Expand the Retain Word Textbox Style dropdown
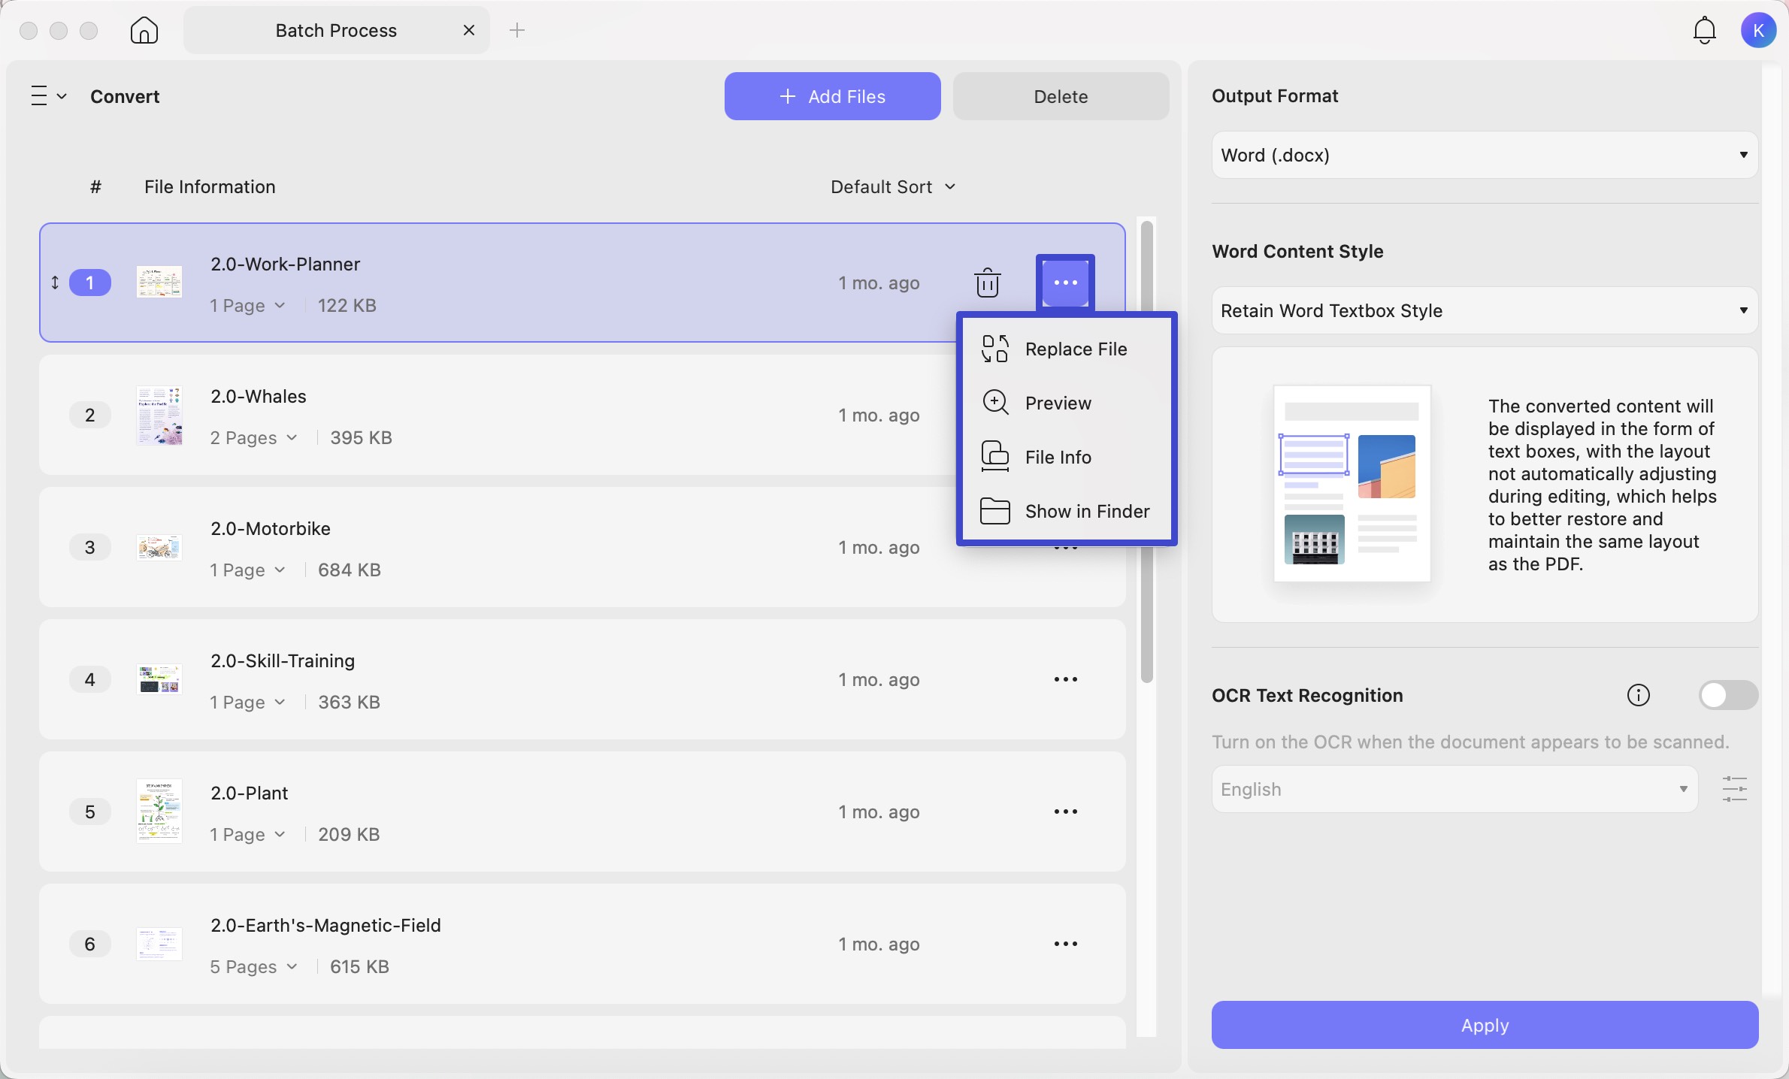 click(1484, 310)
